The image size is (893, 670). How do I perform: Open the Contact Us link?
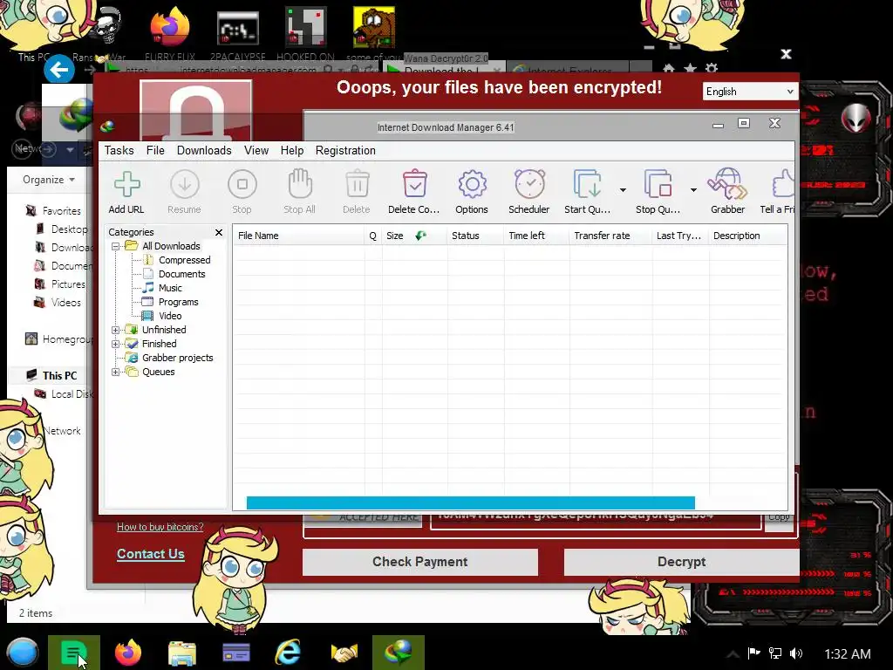pos(150,554)
